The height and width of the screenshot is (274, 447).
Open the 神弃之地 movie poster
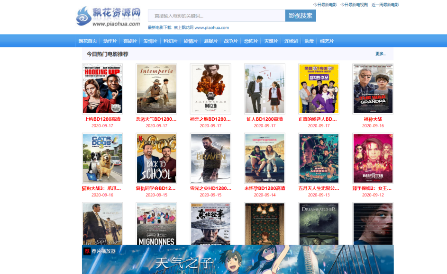point(210,89)
